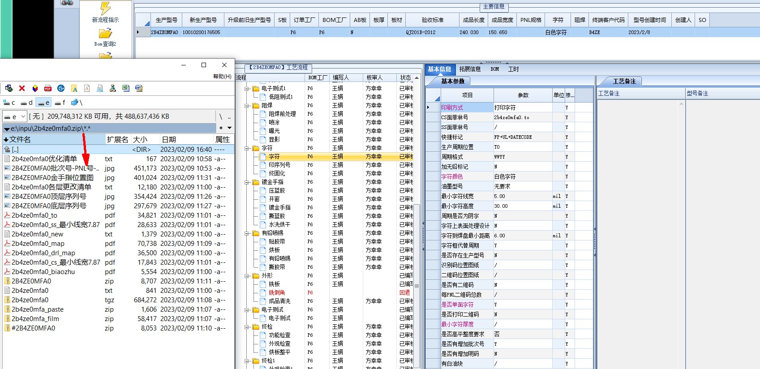This screenshot has width=760, height=369.
Task: Open the 帮助(H) menu
Action: pyautogui.click(x=222, y=77)
